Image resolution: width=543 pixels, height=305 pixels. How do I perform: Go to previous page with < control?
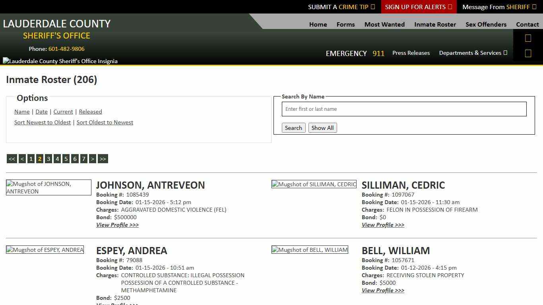click(x=22, y=158)
